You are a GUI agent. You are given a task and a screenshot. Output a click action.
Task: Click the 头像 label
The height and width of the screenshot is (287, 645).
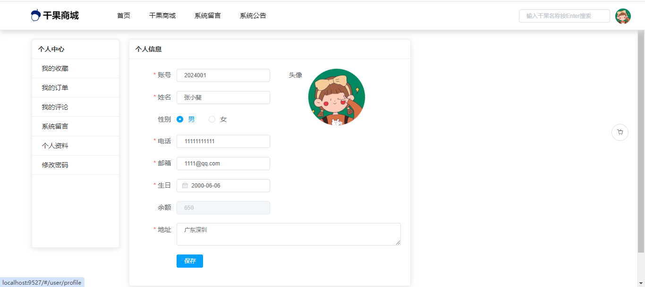(296, 75)
